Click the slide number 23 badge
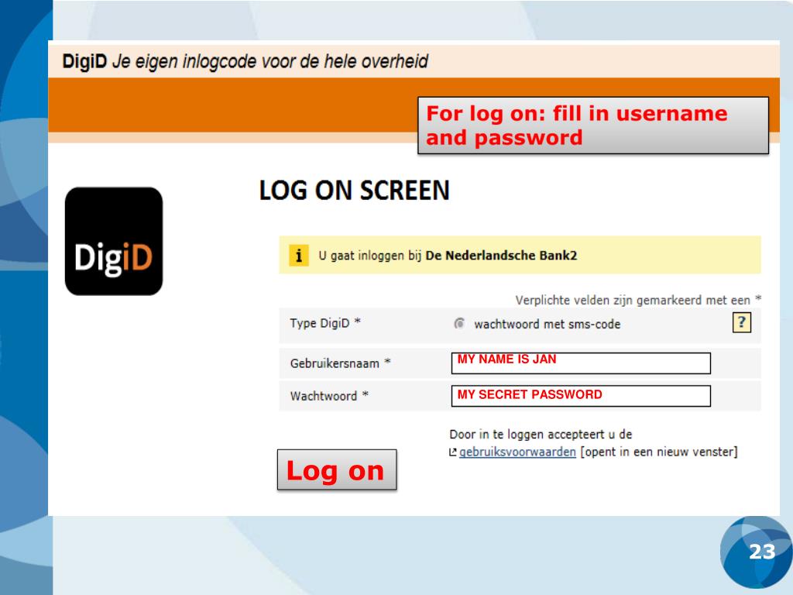The image size is (793, 595). (756, 552)
